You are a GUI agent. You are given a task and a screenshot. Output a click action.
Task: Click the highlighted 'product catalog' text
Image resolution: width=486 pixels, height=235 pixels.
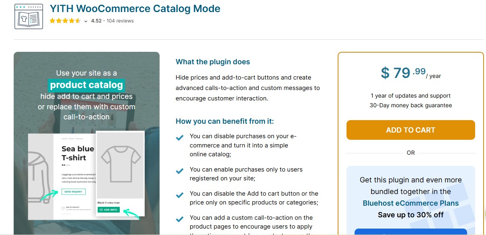click(87, 85)
